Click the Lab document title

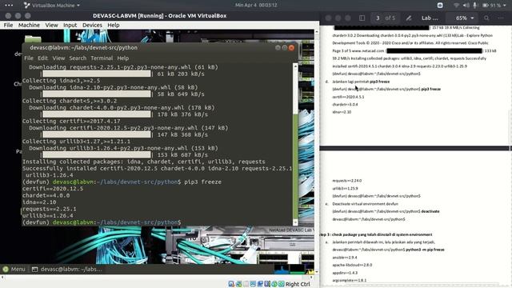tap(430, 18)
